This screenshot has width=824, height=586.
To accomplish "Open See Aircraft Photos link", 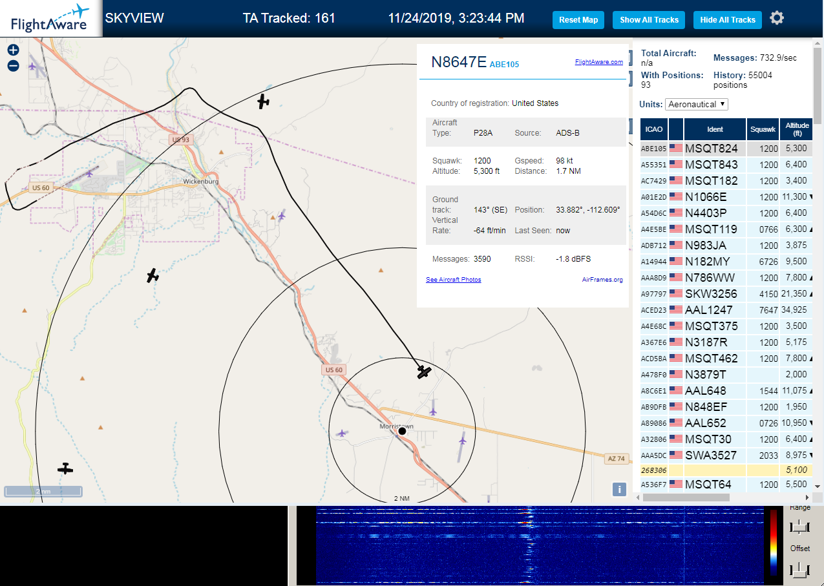I will point(454,280).
